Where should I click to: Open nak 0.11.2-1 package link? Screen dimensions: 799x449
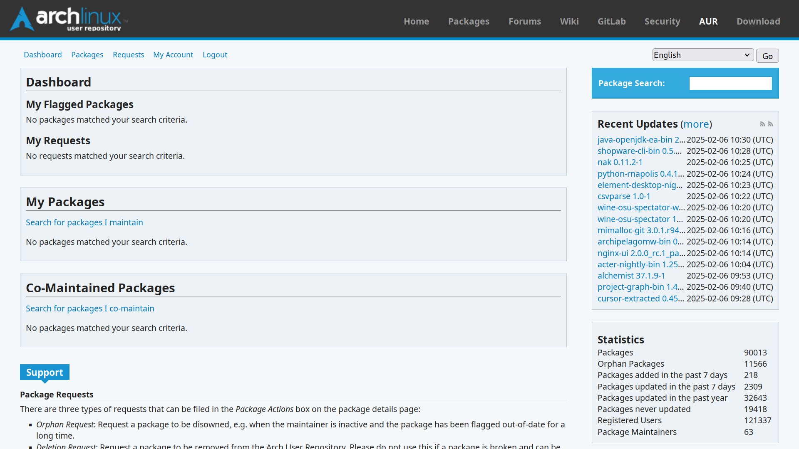click(620, 162)
